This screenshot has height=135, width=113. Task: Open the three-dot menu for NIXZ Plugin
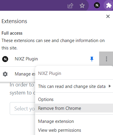(107, 59)
